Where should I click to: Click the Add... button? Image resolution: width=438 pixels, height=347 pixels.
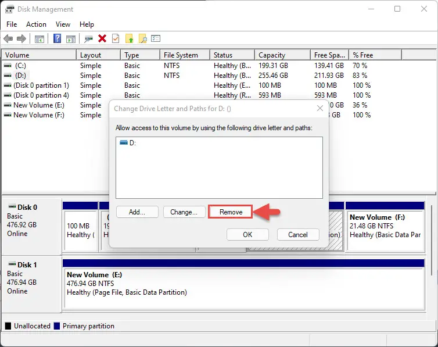tap(137, 212)
